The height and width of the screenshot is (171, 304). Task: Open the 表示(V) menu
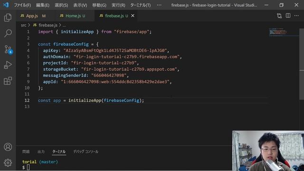pos(80,5)
